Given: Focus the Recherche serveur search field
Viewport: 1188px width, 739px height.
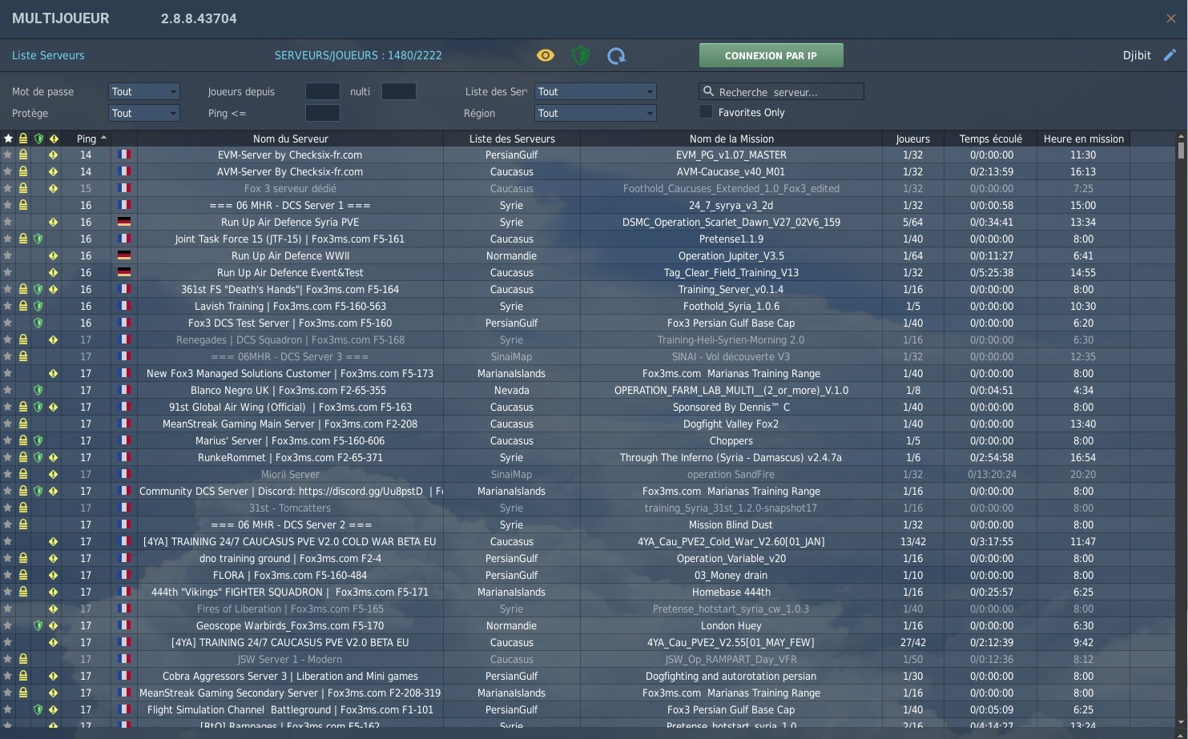Looking at the screenshot, I should coord(782,91).
